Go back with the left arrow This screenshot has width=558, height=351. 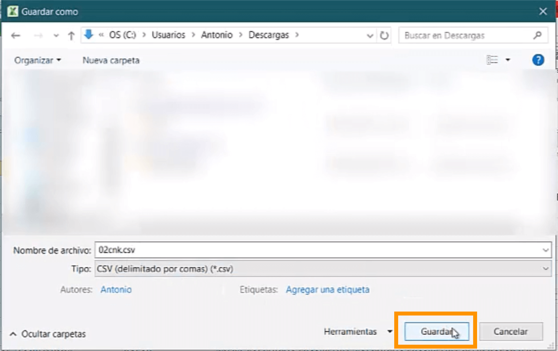click(x=16, y=36)
